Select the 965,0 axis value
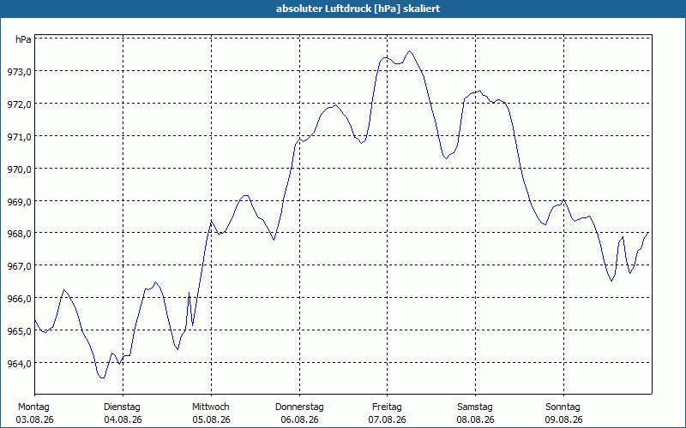686x428 pixels. pyautogui.click(x=19, y=331)
